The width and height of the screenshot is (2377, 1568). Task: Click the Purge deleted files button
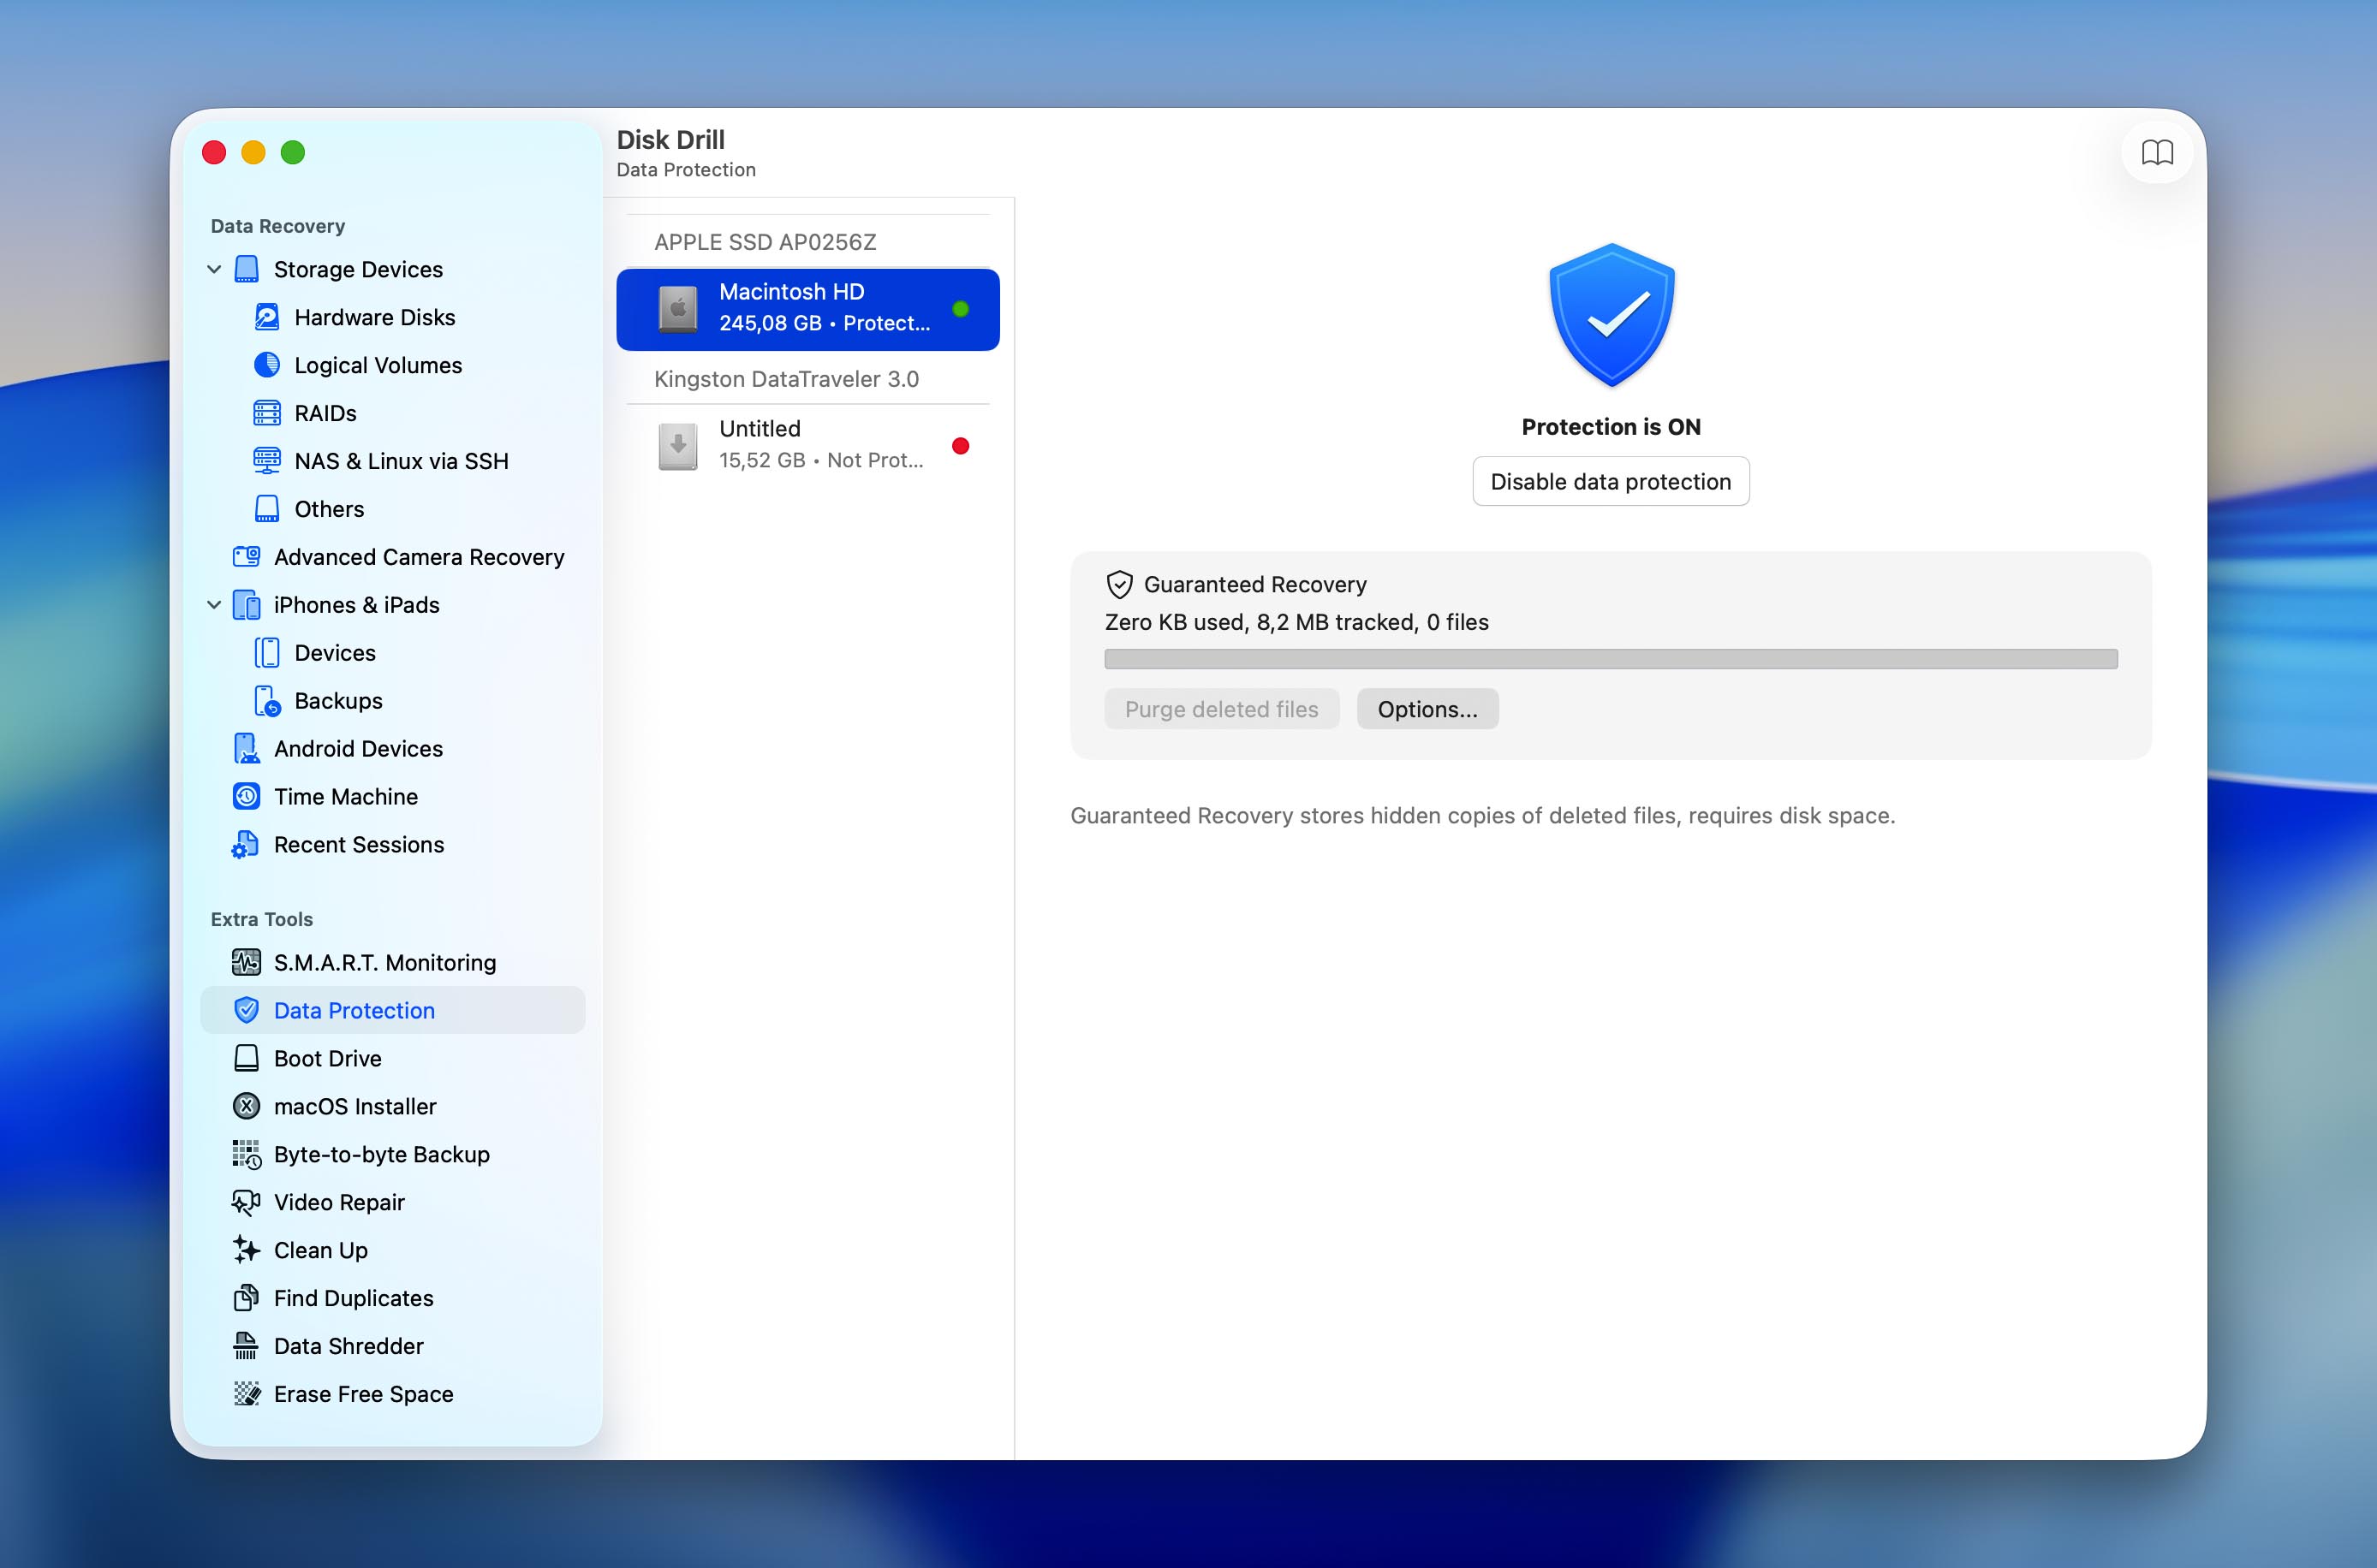pos(1222,709)
